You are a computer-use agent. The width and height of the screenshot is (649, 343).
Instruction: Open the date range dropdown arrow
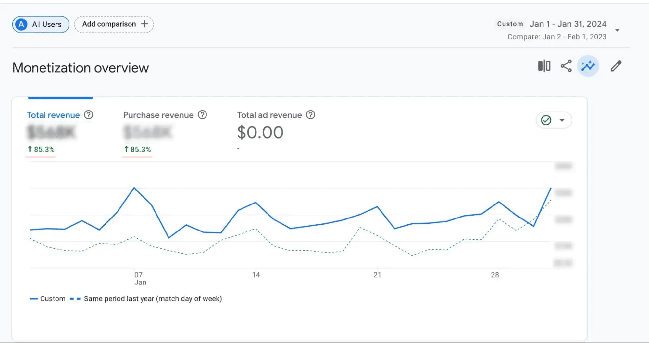617,30
